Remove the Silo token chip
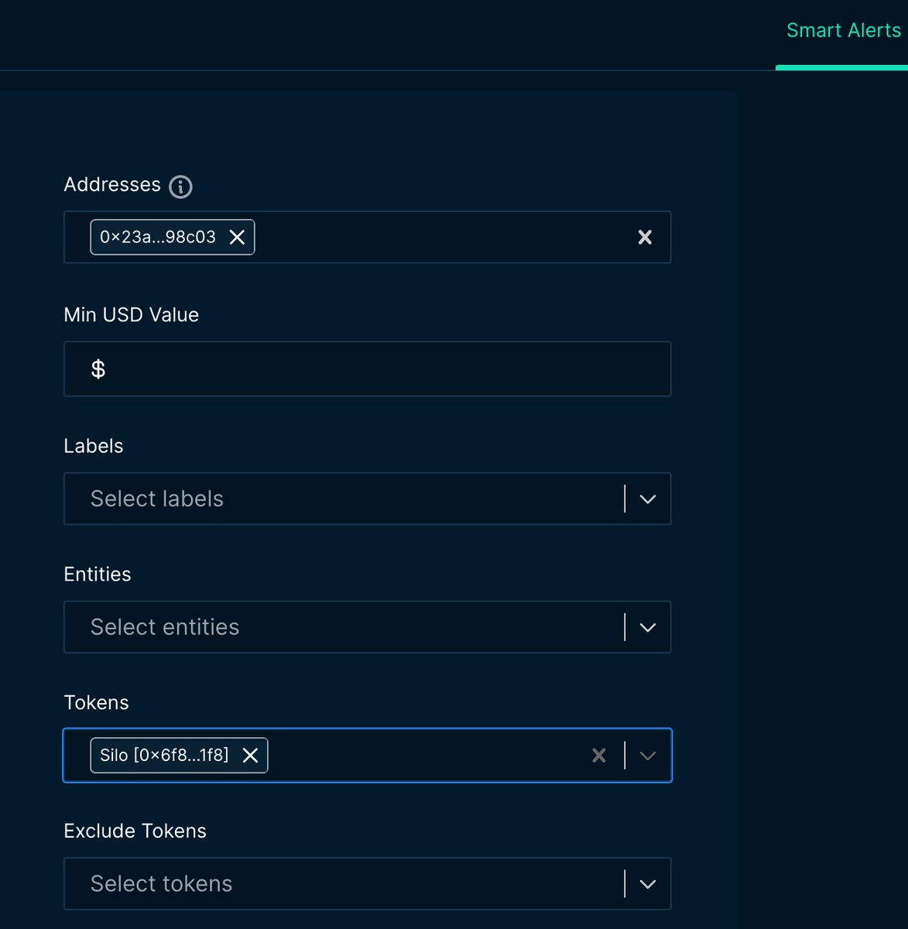Viewport: 908px width, 929px height. (x=250, y=756)
